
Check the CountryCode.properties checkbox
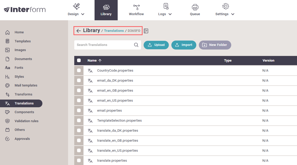click(79, 70)
